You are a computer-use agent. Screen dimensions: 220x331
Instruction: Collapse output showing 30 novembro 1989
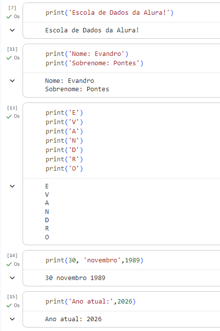tap(12, 278)
